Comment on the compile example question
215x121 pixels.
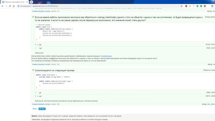[41, 104]
